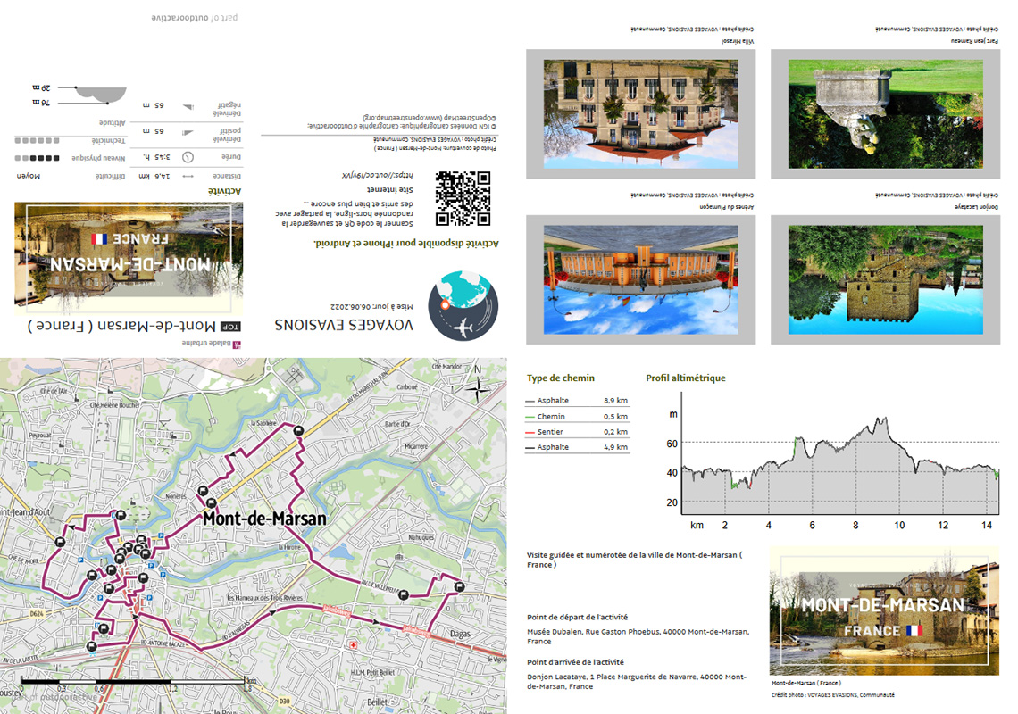This screenshot has width=1018, height=714.
Task: Click the 'VOYAGES EVASIONS' title
Action: click(x=344, y=325)
